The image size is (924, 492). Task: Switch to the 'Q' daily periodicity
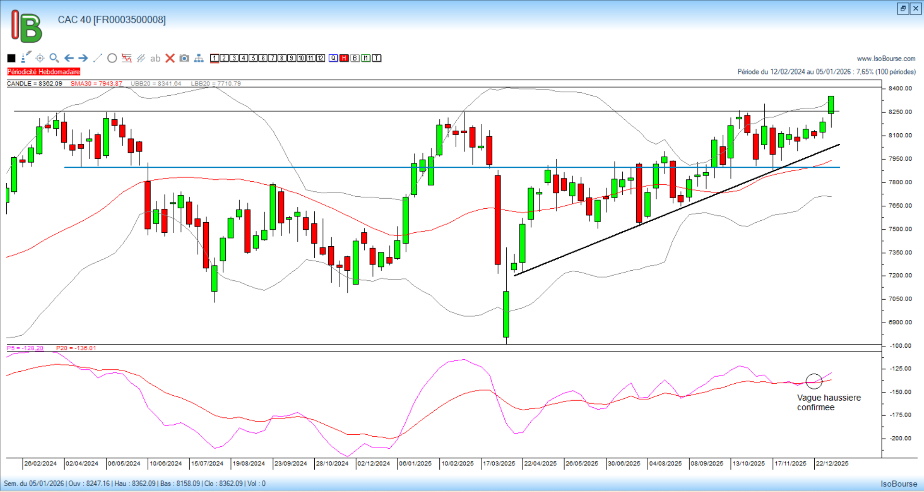click(334, 58)
